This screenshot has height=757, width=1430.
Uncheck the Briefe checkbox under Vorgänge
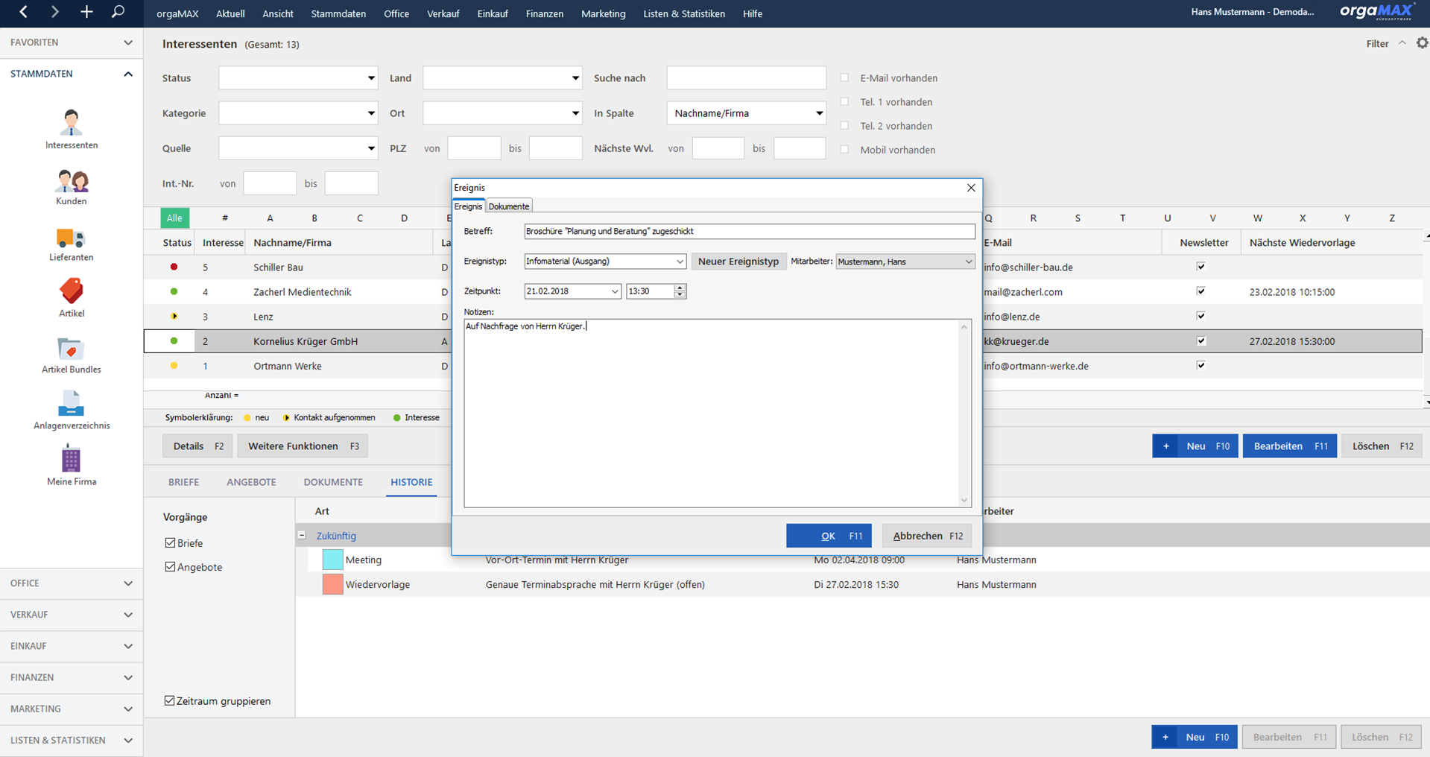pos(170,542)
